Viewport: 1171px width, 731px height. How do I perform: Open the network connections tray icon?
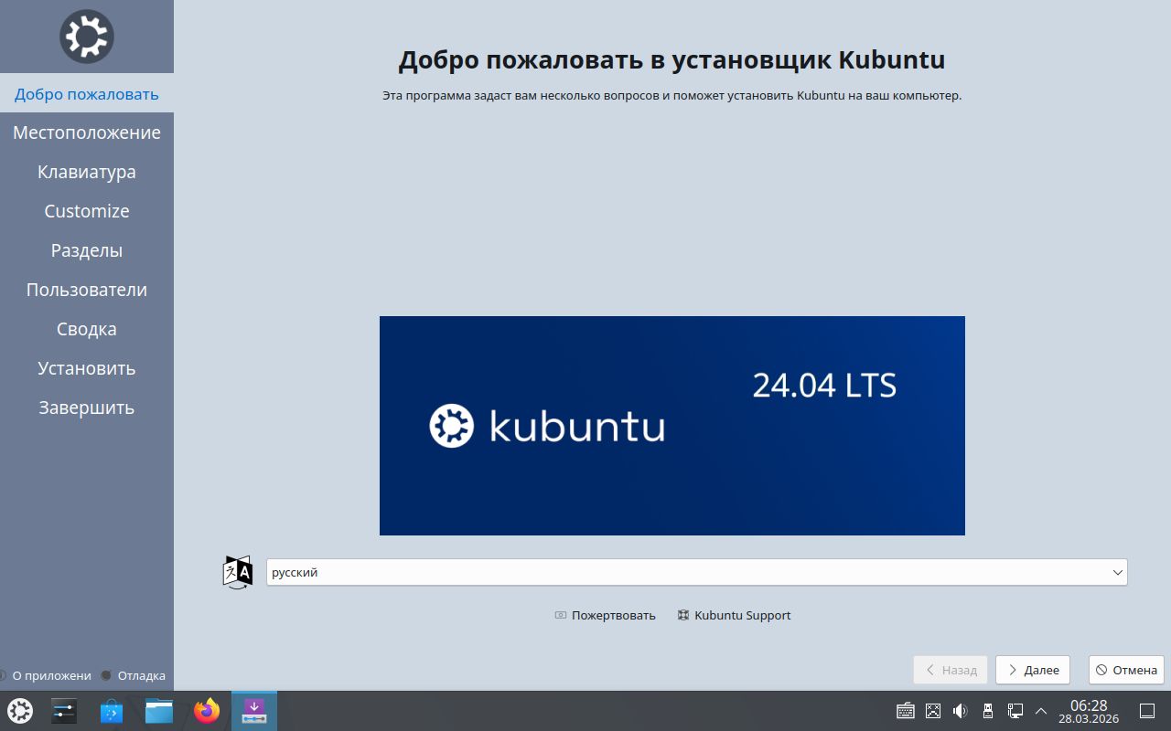coord(1015,711)
